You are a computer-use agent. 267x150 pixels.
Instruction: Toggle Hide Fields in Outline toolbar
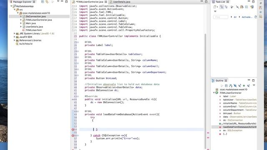coord(235,86)
